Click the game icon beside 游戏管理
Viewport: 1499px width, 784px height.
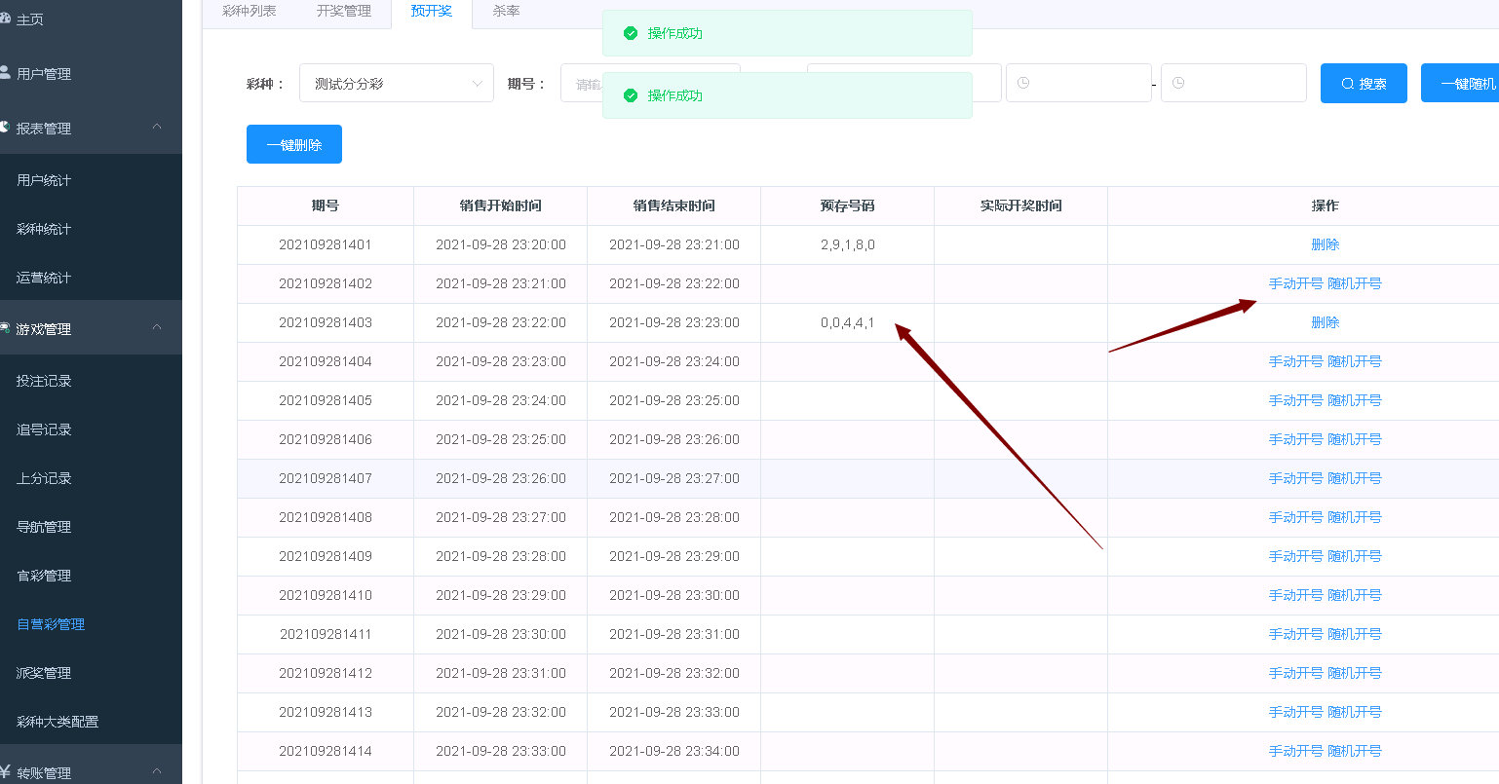[x=5, y=328]
